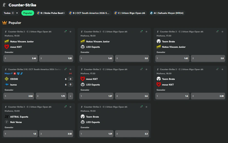Screen dimensions: 228x143
Task: Click the Counter-Strike header icon
Action: click(4, 5)
